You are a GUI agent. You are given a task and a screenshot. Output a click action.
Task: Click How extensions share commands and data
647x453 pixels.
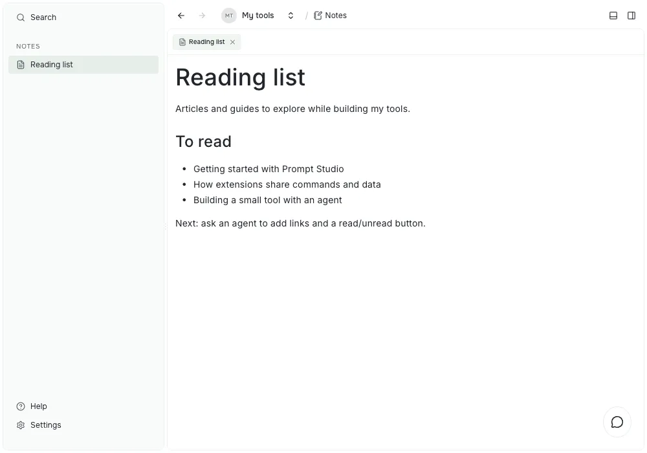tap(287, 185)
